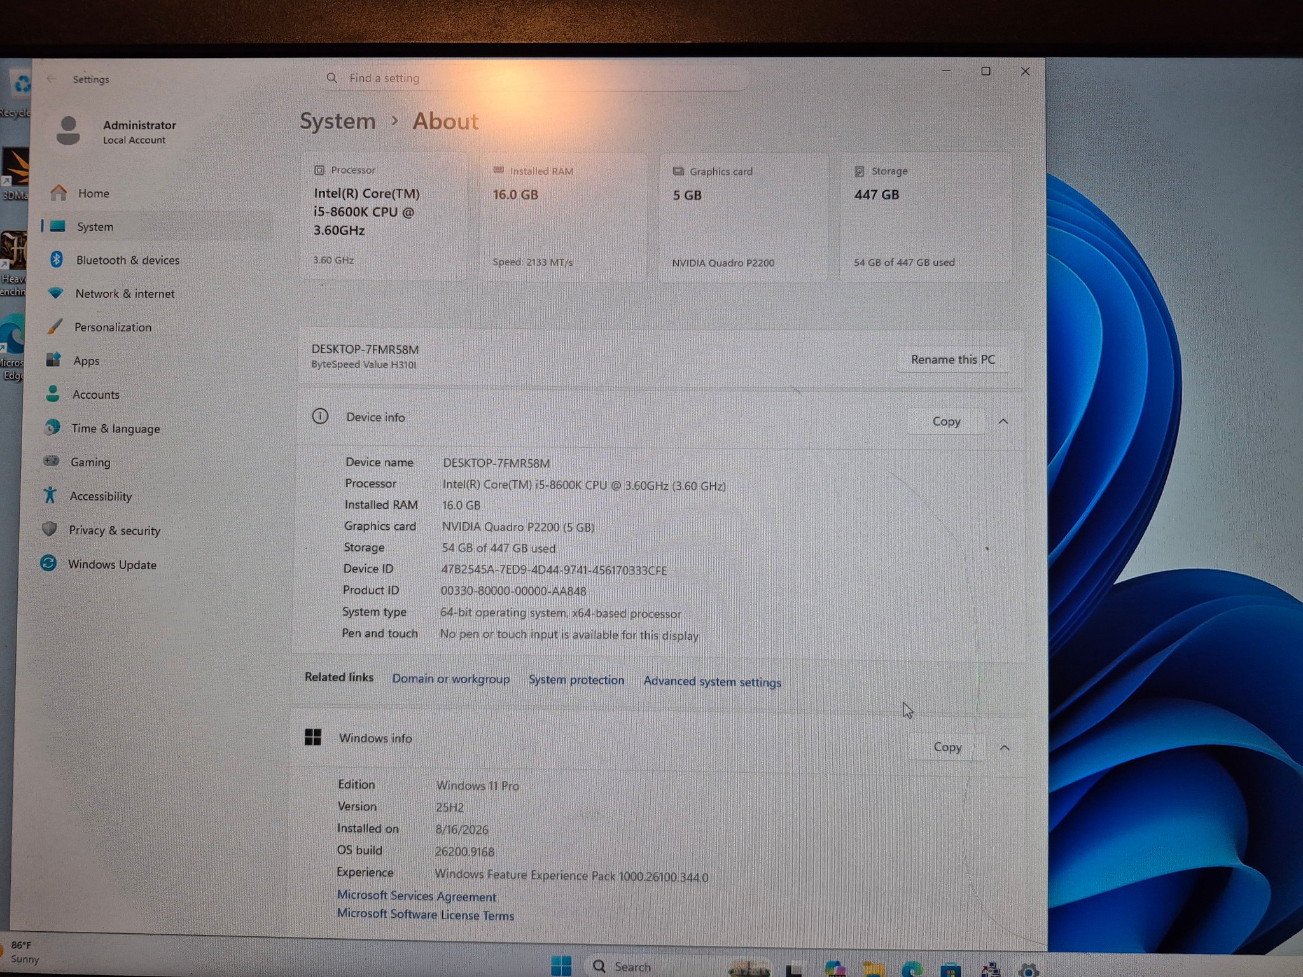Image resolution: width=1303 pixels, height=977 pixels.
Task: Select the Microsoft Edge desktop shortcut
Action: (12, 347)
